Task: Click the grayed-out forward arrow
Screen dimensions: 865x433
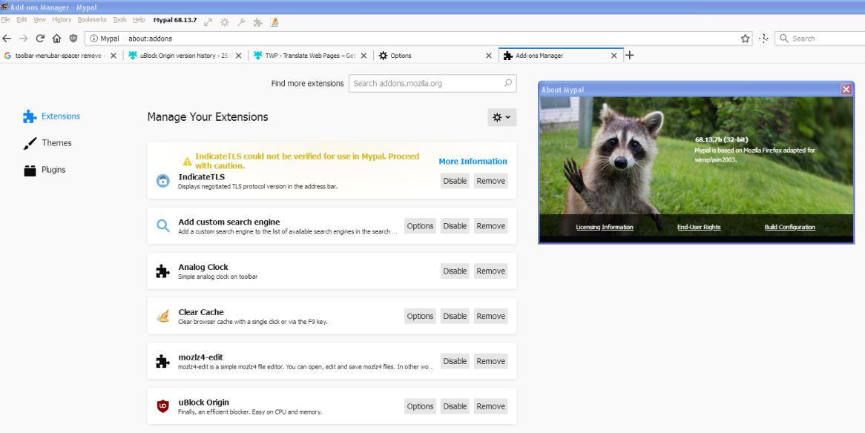Action: [23, 39]
